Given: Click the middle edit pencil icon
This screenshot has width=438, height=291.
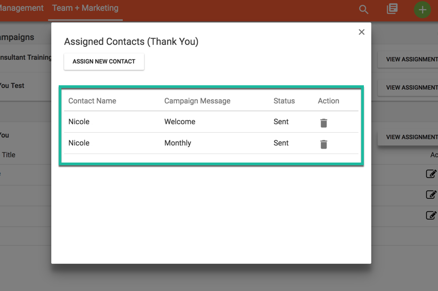Looking at the screenshot, I should (431, 195).
